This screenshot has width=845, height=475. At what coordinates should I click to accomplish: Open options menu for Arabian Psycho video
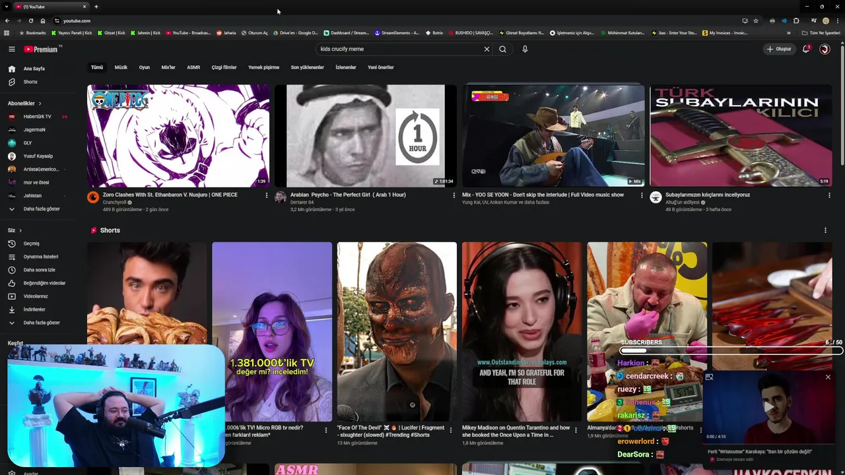point(454,195)
